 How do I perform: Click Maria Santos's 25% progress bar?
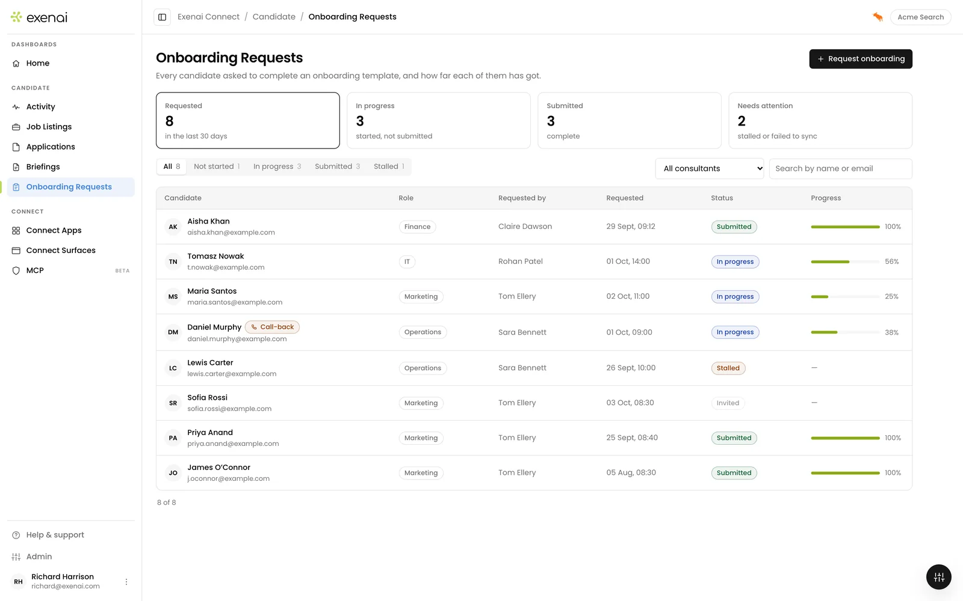pyautogui.click(x=845, y=297)
